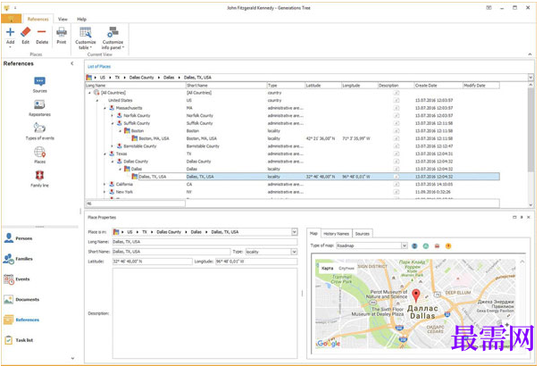Open the application menu button
Screen dimensions: 551x366
(x=12, y=19)
